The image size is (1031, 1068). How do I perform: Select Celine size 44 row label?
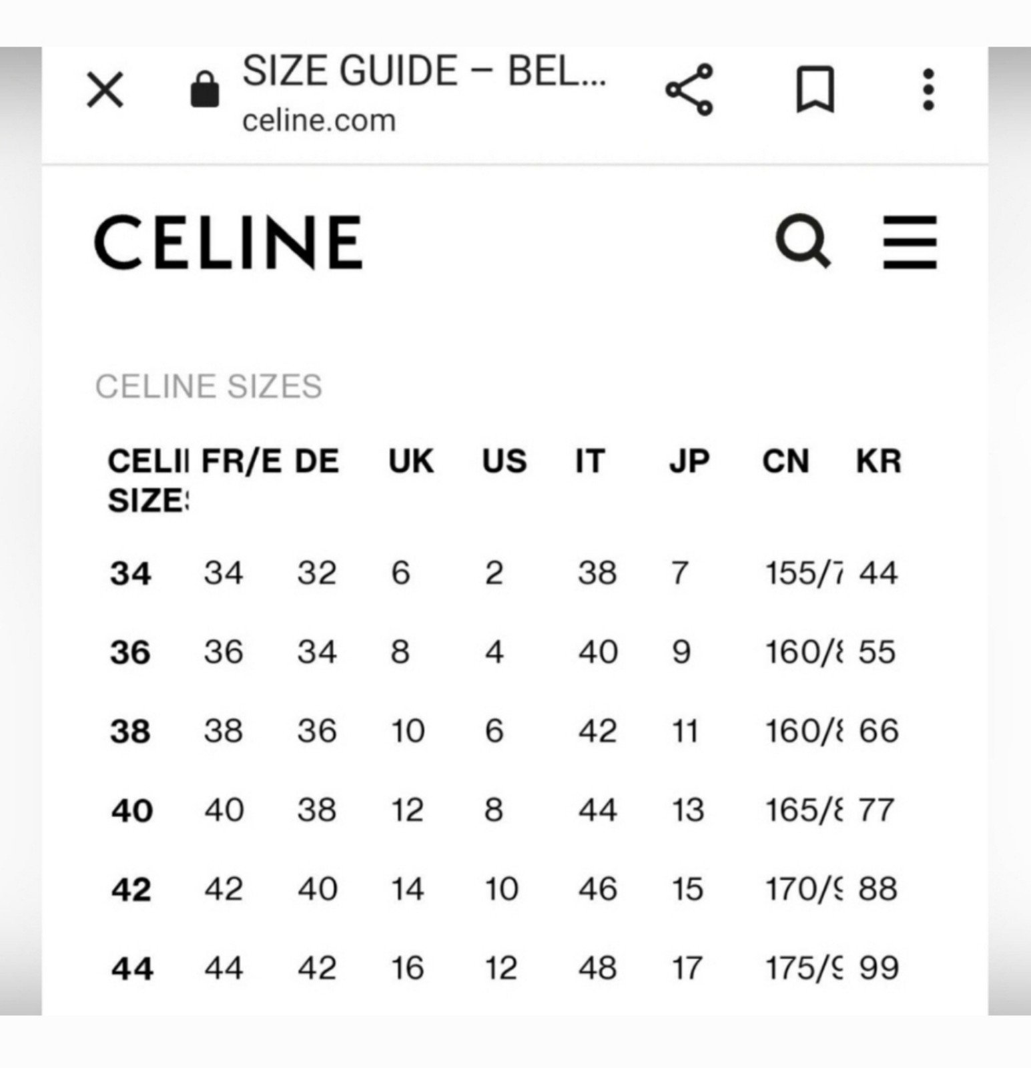[132, 969]
